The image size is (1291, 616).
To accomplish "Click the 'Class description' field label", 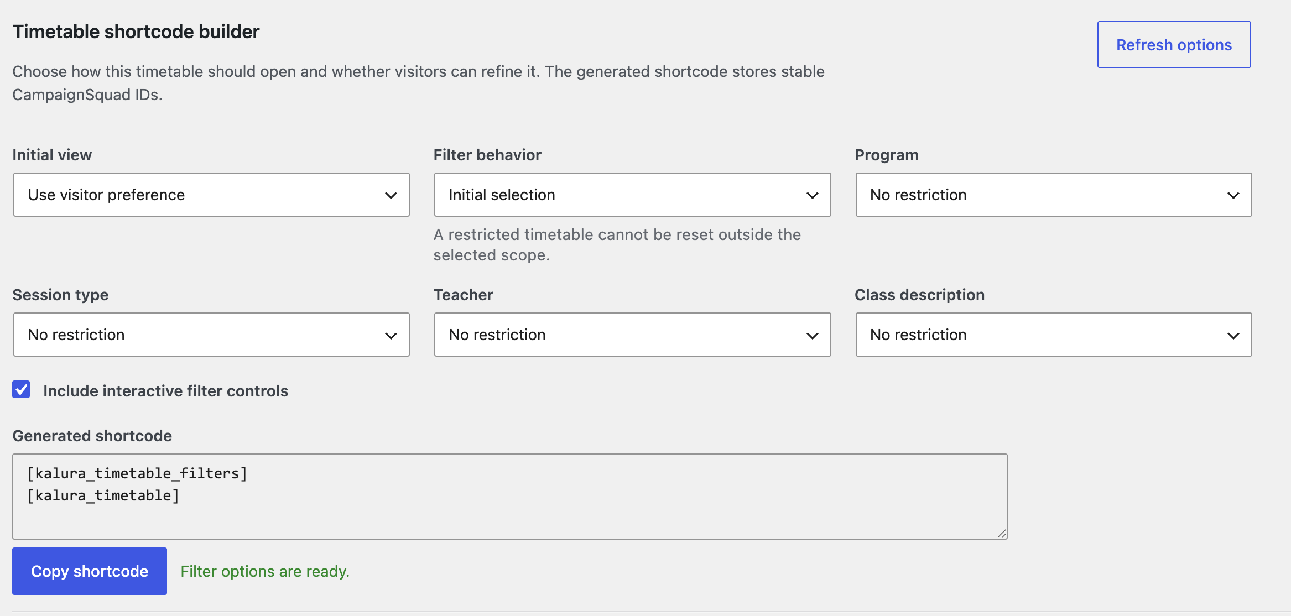I will 919,295.
